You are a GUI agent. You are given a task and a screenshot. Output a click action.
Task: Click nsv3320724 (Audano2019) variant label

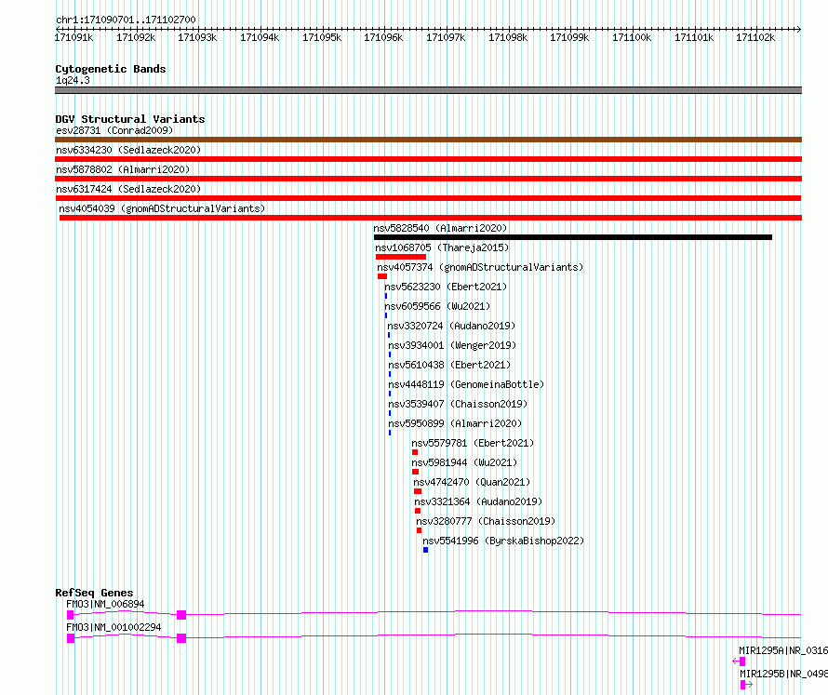click(451, 326)
